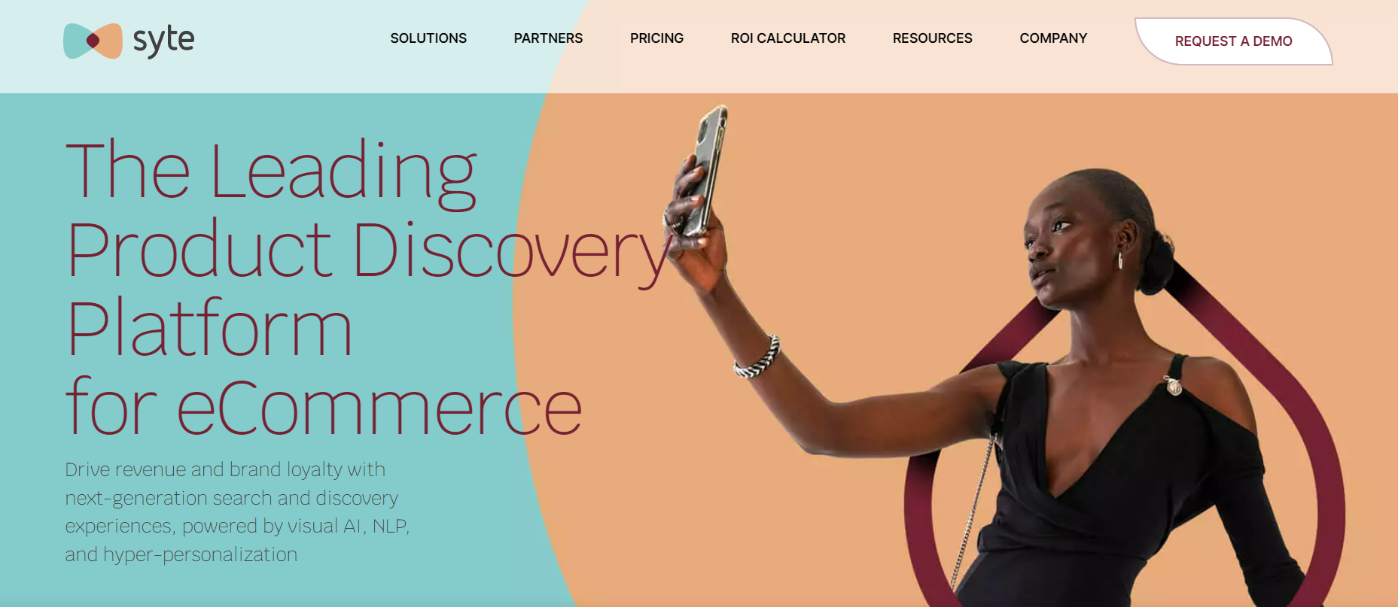This screenshot has width=1398, height=607.
Task: Open the Partners menu item
Action: point(548,38)
